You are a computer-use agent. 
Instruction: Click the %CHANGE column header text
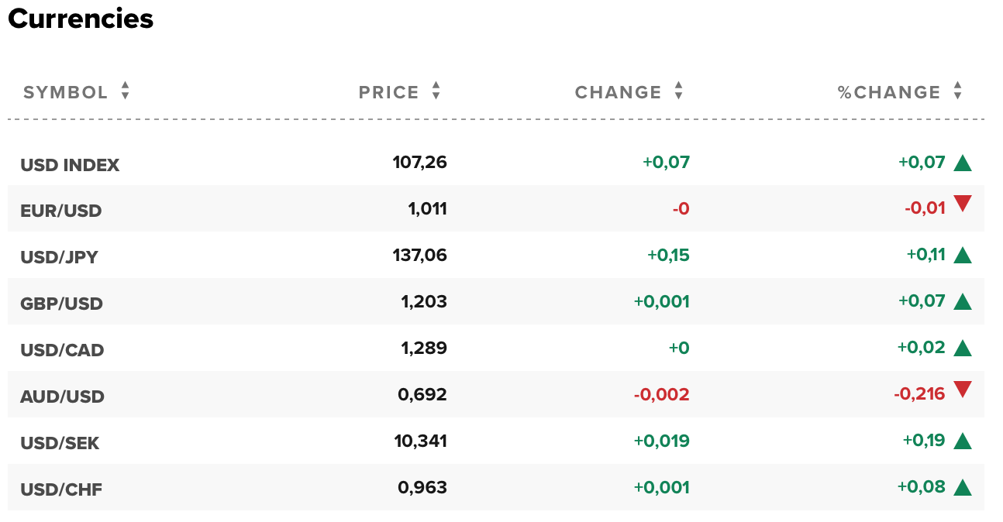[x=888, y=93]
